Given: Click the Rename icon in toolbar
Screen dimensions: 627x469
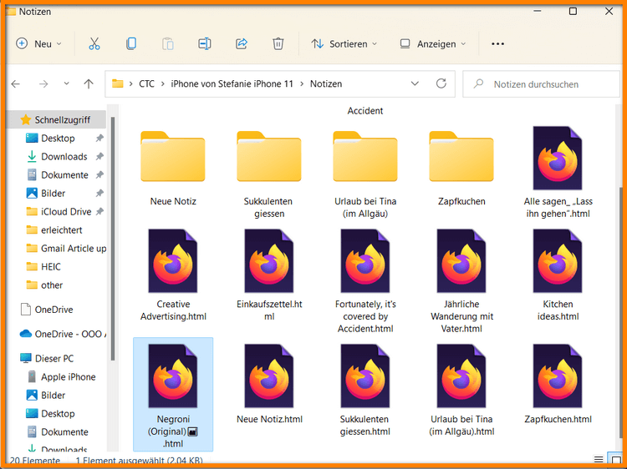Looking at the screenshot, I should point(204,43).
